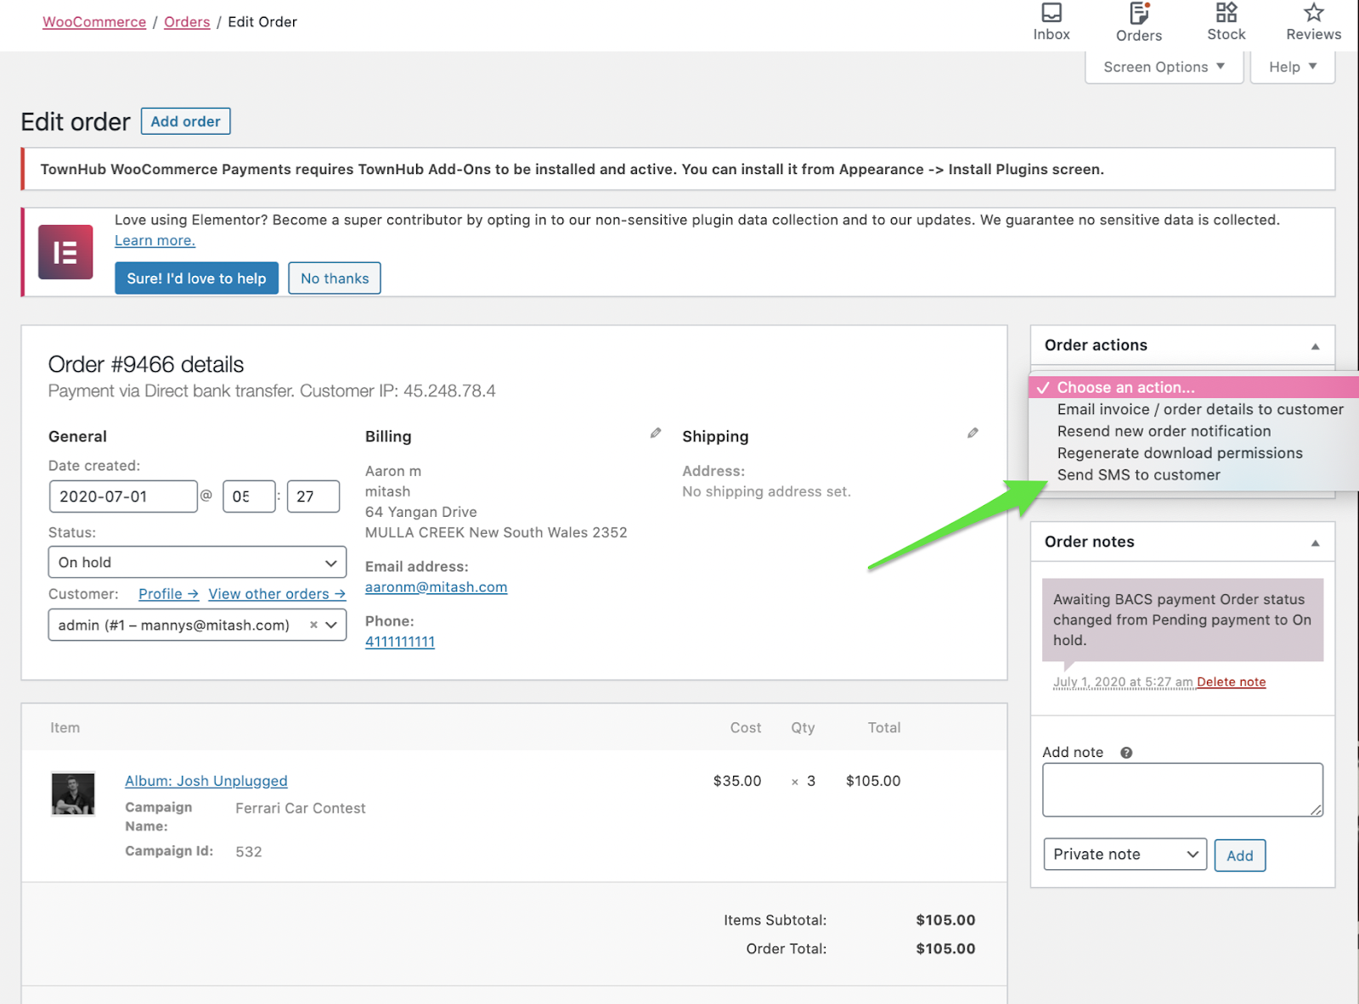Click 'Sure! I'd love to help'
Screen dimensions: 1359x1004
point(196,278)
